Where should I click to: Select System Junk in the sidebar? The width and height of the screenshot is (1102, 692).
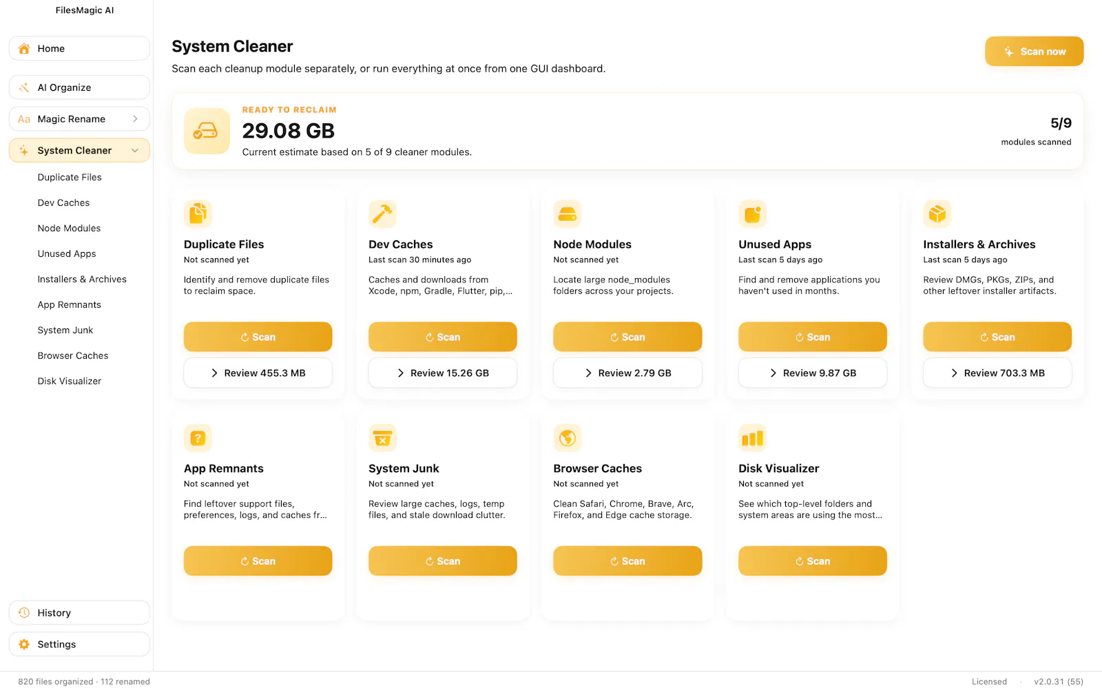[65, 331]
